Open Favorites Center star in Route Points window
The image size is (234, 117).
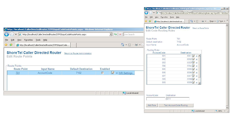point(6,44)
